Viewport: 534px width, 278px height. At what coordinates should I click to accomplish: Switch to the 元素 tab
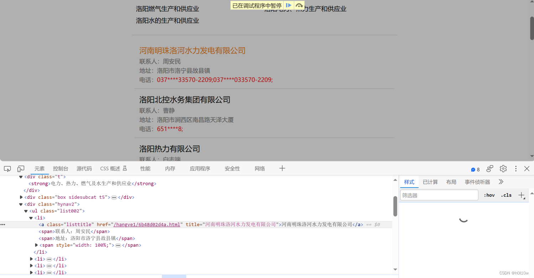point(40,169)
